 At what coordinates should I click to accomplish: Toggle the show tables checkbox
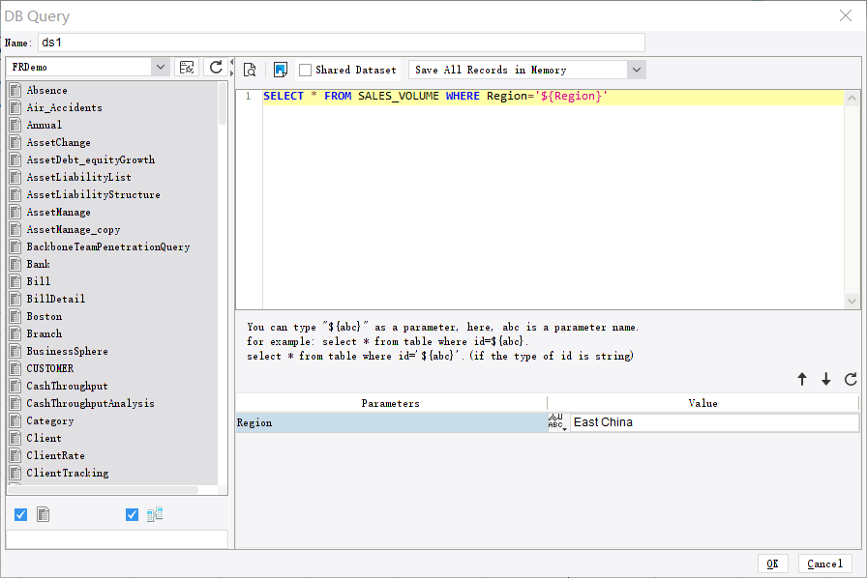tap(21, 515)
